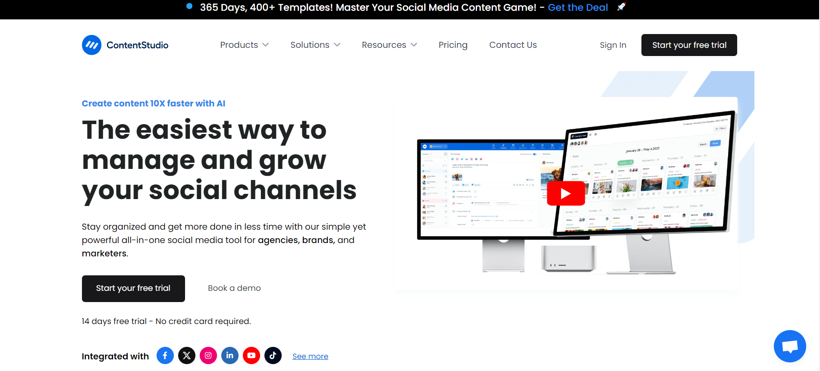
Task: Click the rocket icon in the banner
Action: (621, 7)
